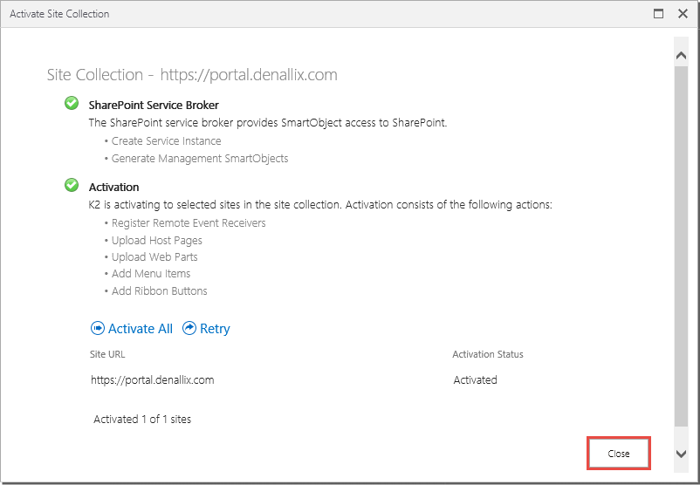Click the vertical scrollbar thumb
Screen dimensions: 700x485
(x=682, y=244)
